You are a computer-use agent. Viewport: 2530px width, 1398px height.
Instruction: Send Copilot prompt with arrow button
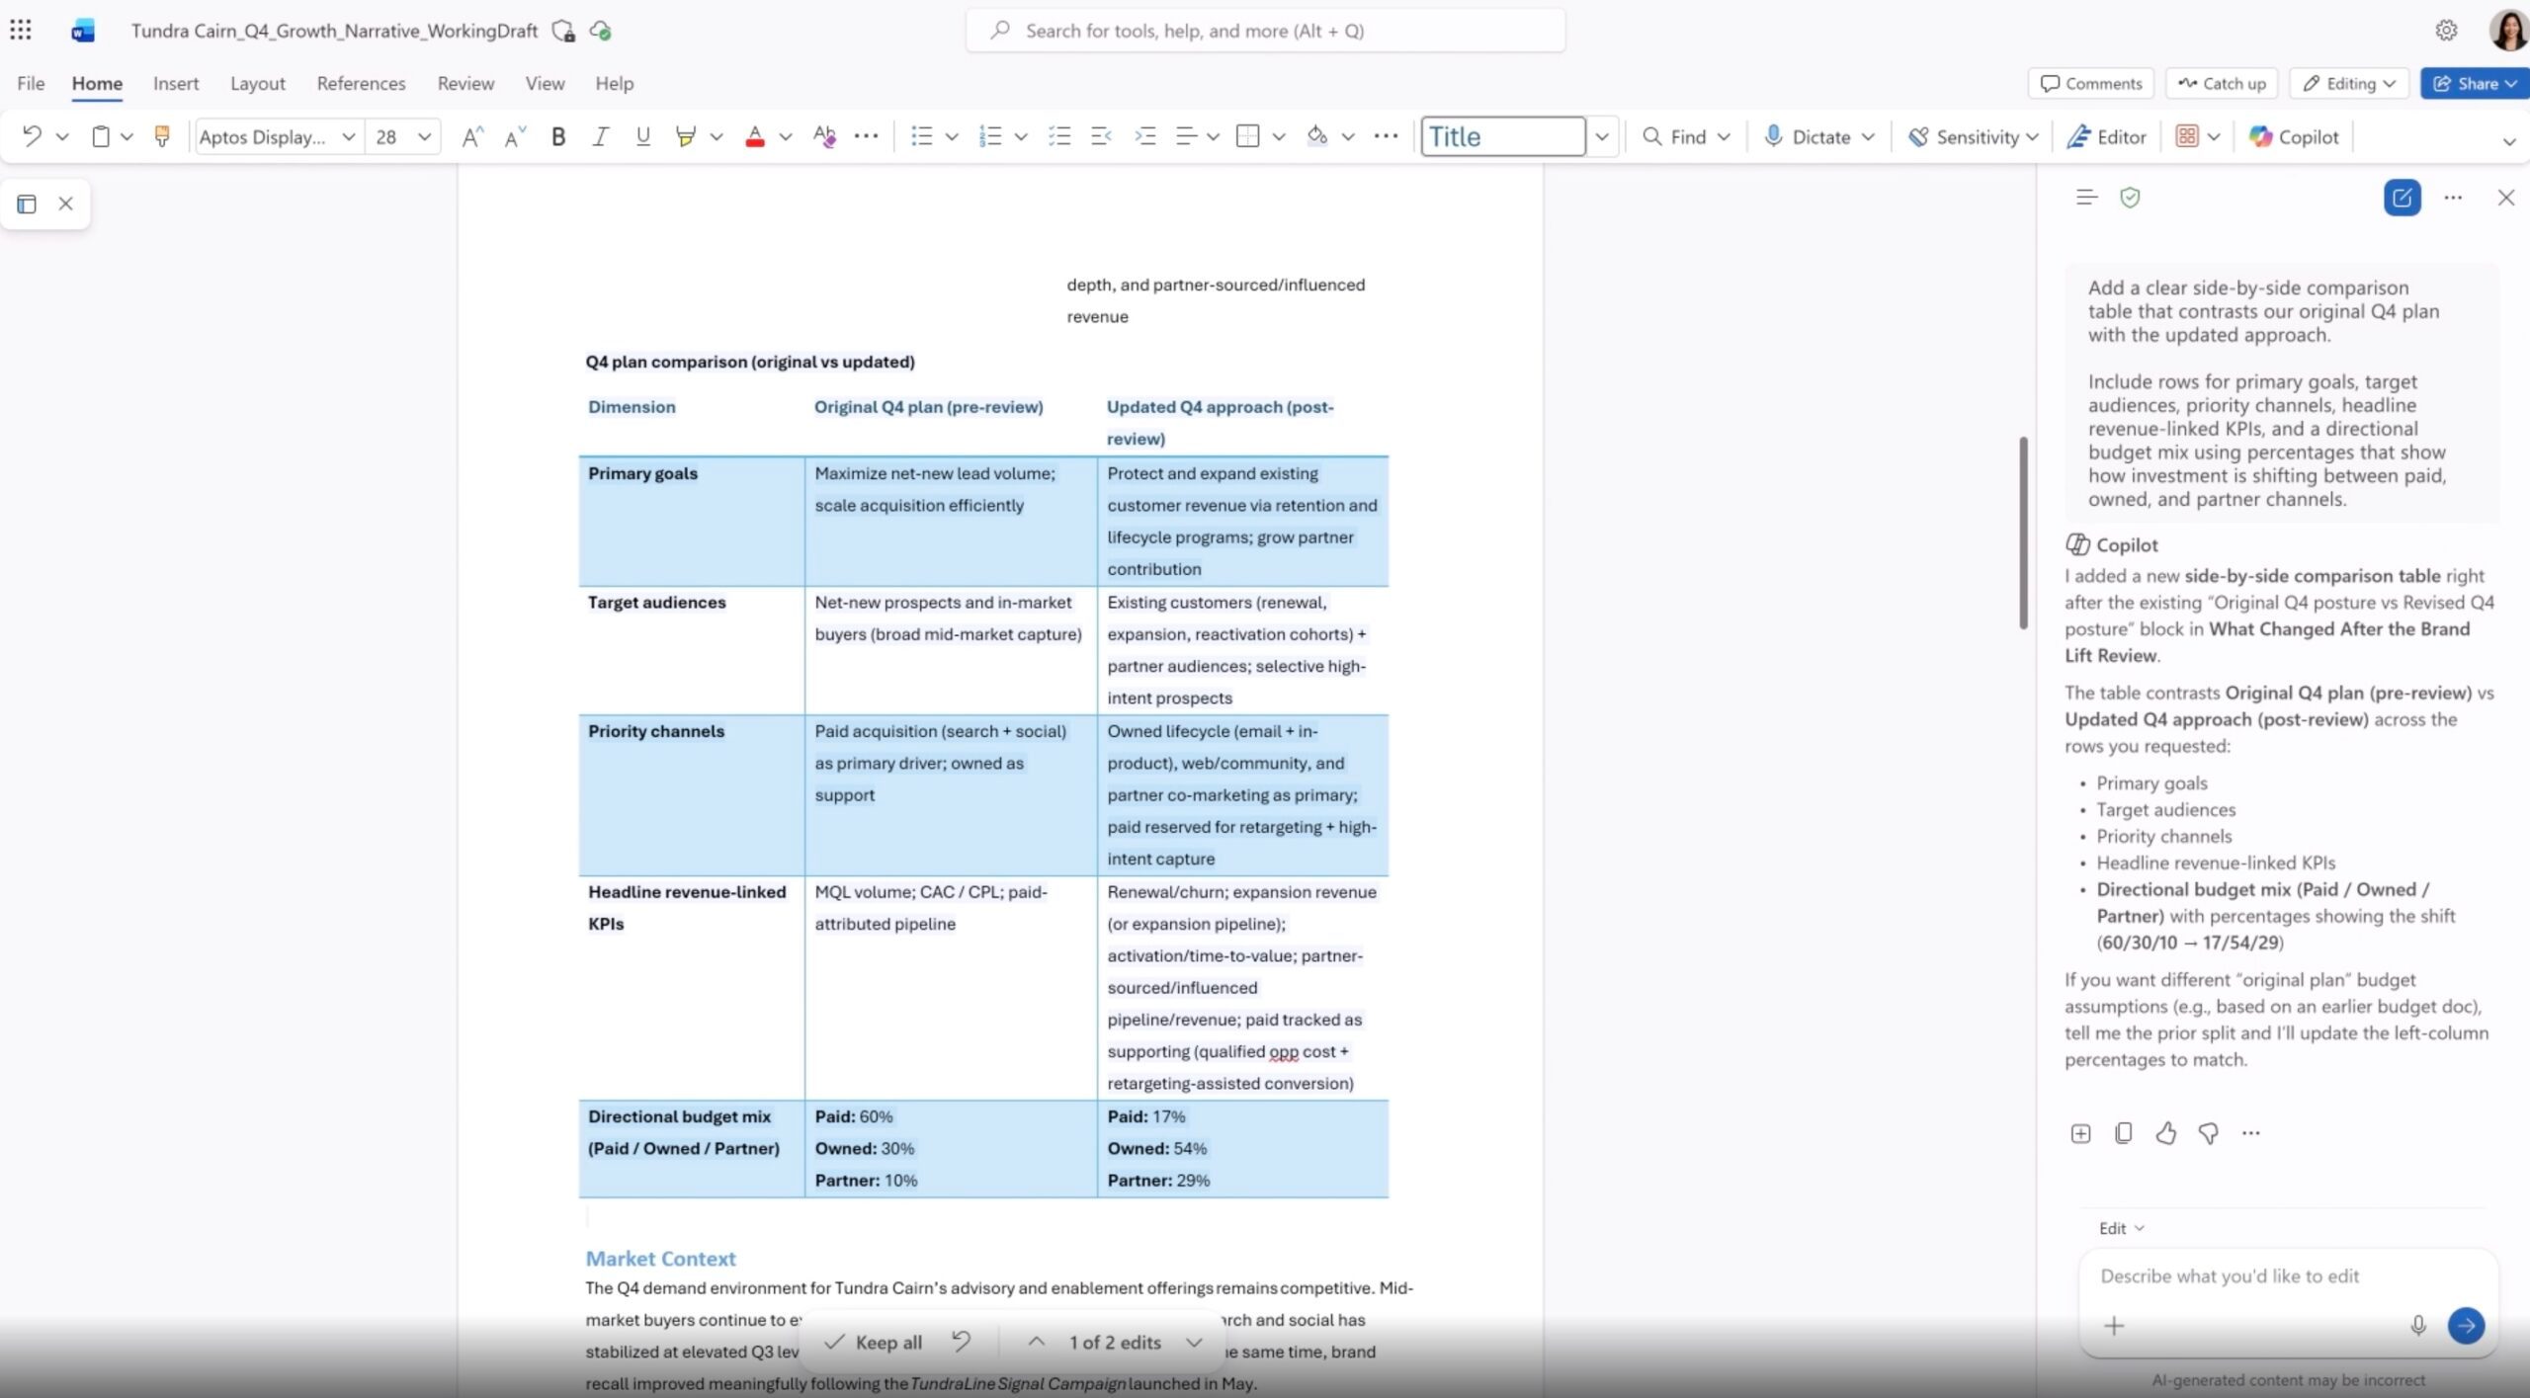tap(2465, 1325)
